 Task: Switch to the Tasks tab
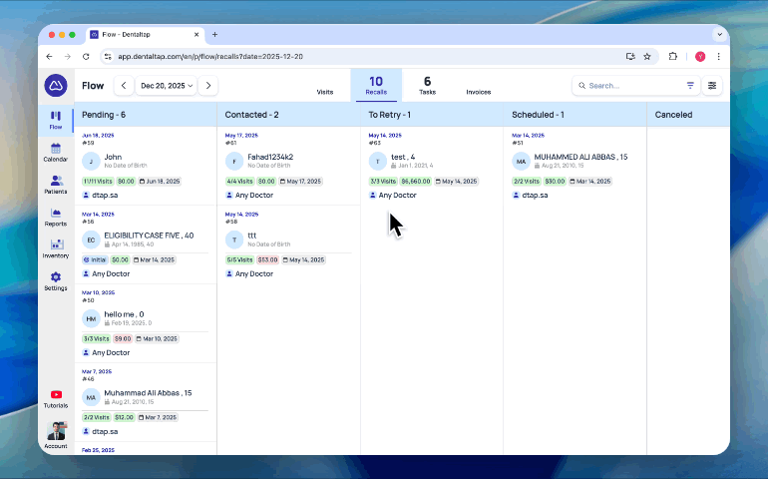[x=427, y=85]
